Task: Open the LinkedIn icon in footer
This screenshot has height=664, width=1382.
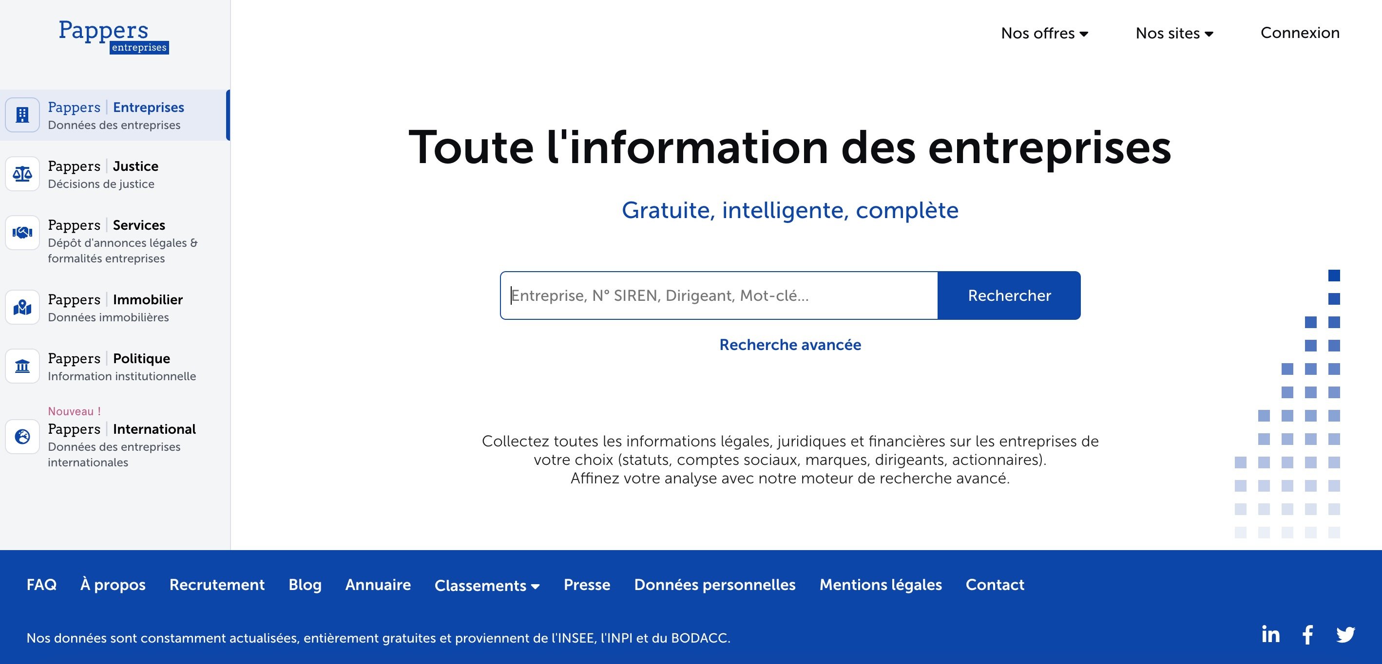Action: click(1269, 634)
